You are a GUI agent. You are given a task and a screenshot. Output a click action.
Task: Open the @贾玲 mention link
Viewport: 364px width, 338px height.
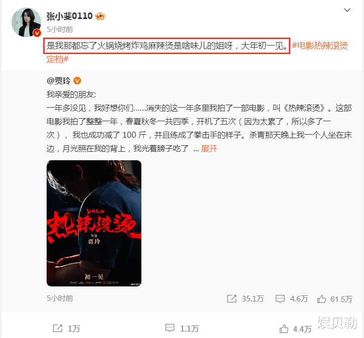pyautogui.click(x=58, y=81)
